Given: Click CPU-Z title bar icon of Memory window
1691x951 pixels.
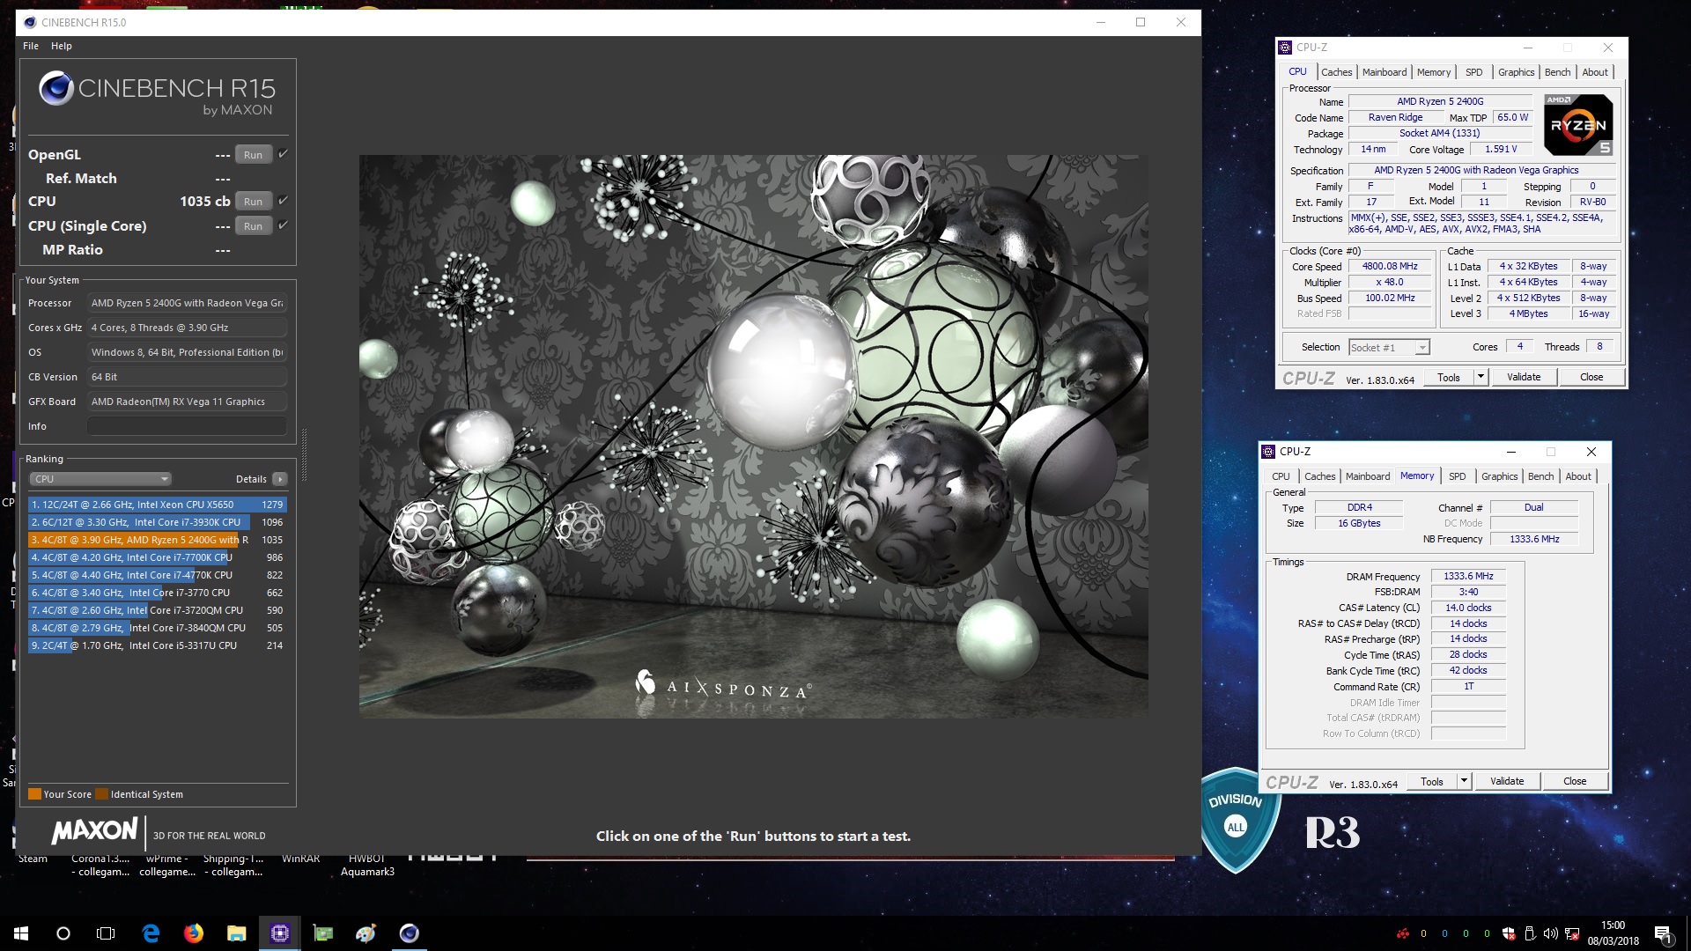Looking at the screenshot, I should 1268,452.
